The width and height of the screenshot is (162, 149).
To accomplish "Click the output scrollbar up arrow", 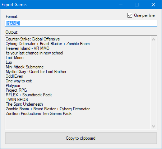I will tap(153, 39).
